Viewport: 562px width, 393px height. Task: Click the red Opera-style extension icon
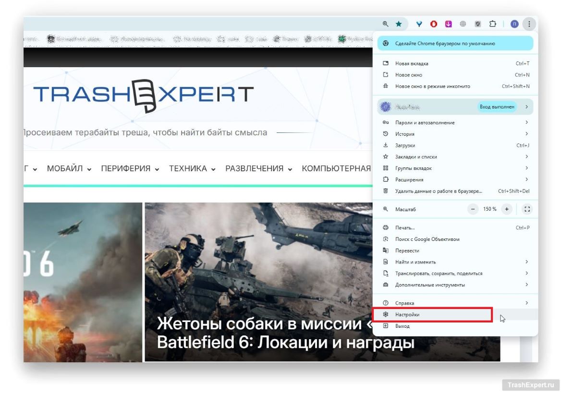[434, 24]
